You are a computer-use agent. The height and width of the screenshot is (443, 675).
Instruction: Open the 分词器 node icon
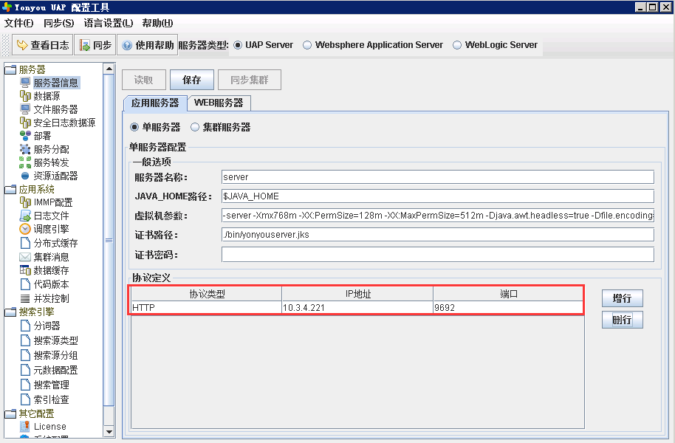click(x=25, y=326)
